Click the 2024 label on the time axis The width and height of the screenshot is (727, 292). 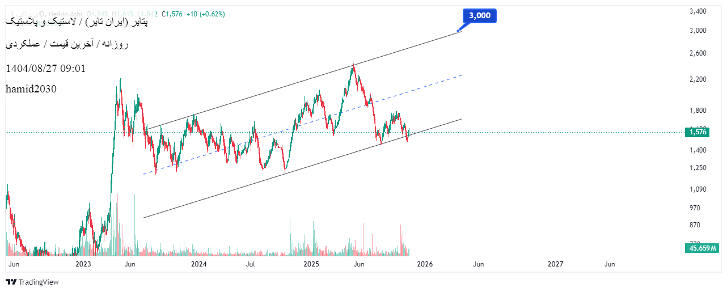(x=198, y=264)
